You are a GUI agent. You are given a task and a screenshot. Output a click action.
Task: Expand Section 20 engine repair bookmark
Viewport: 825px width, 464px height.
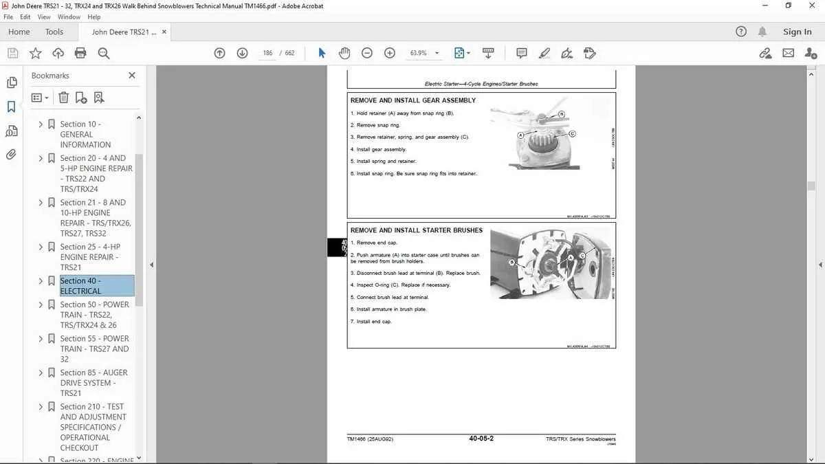41,158
